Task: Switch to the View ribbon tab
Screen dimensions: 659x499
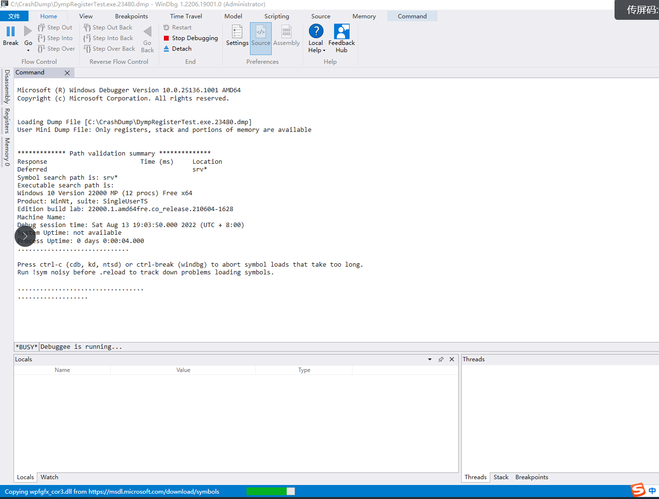Action: [86, 16]
